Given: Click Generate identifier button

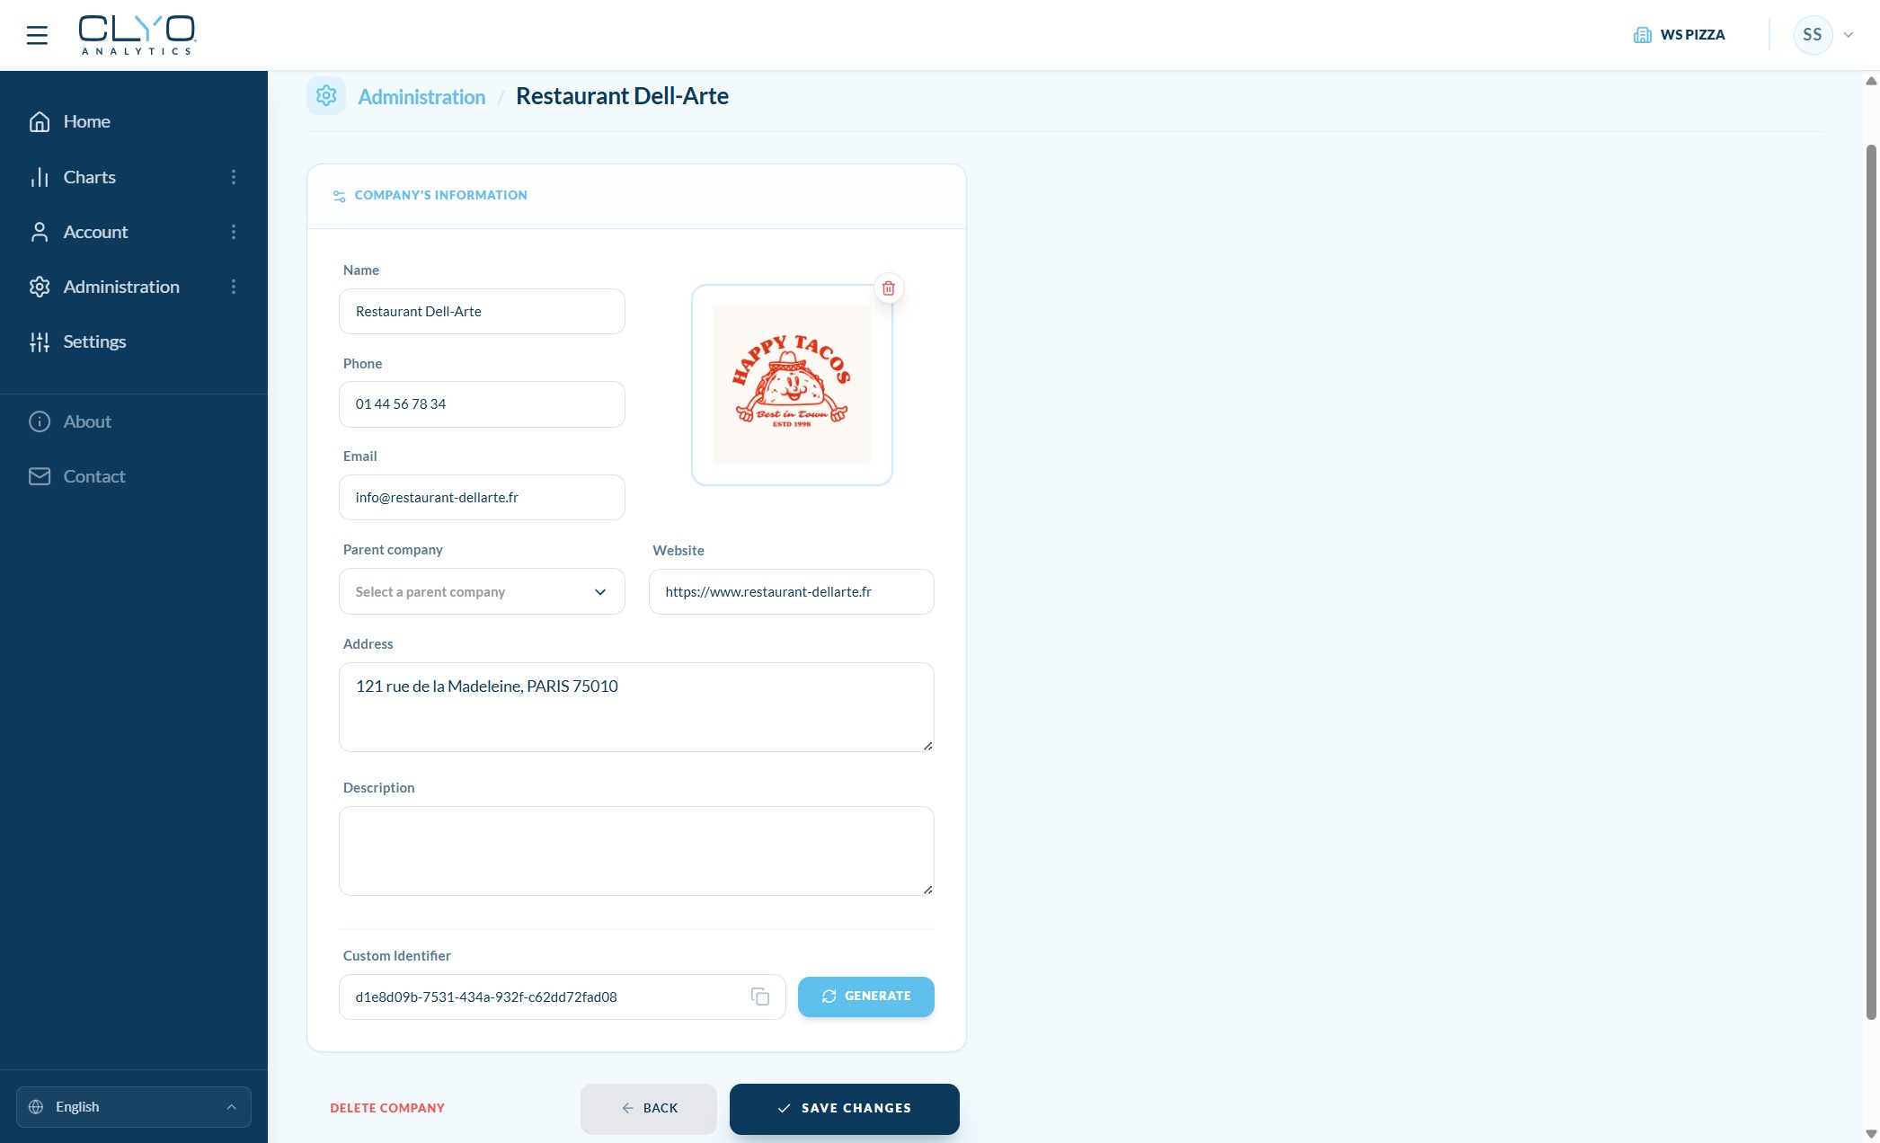Looking at the screenshot, I should [865, 997].
